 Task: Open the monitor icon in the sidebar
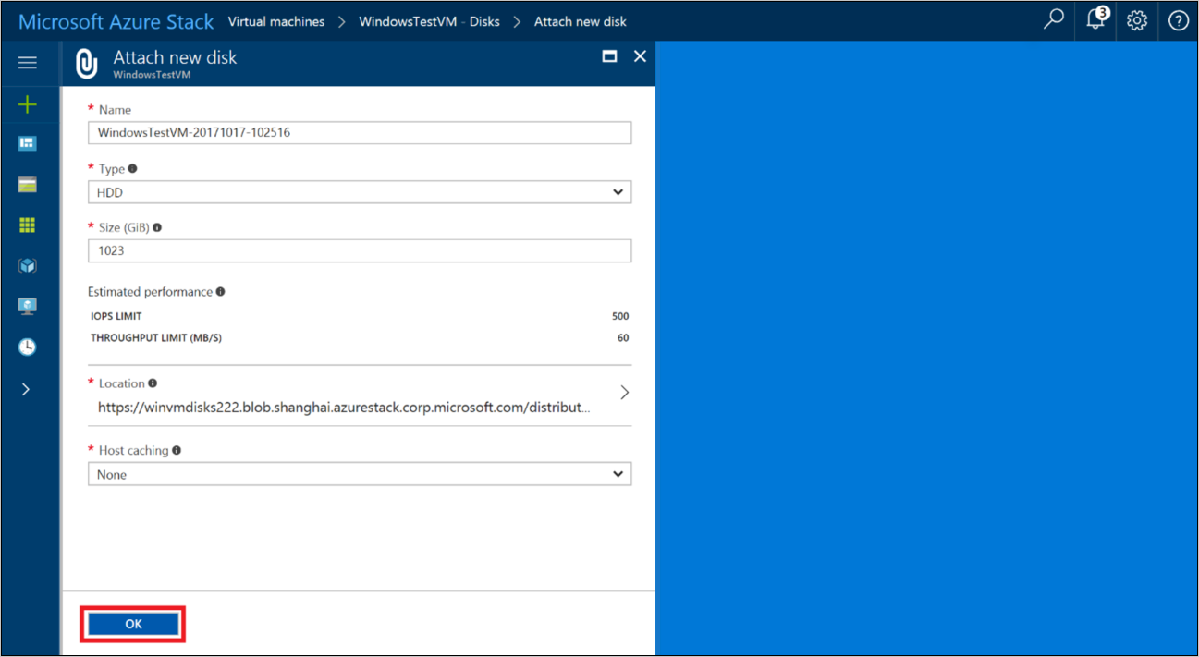(27, 305)
